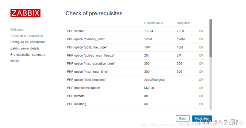Screen dimensions: 246x128
Task: Click the Required column header
Action: [183, 23]
